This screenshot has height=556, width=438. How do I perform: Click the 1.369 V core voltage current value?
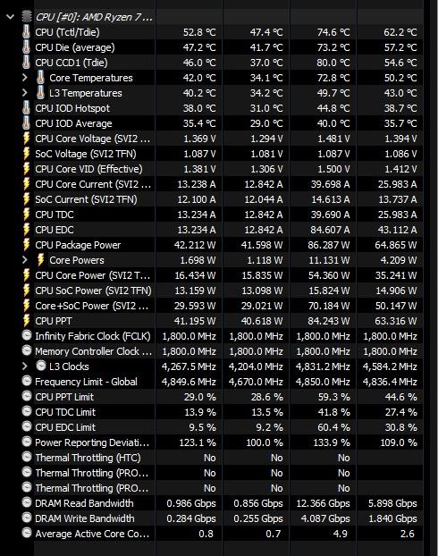[x=199, y=139]
